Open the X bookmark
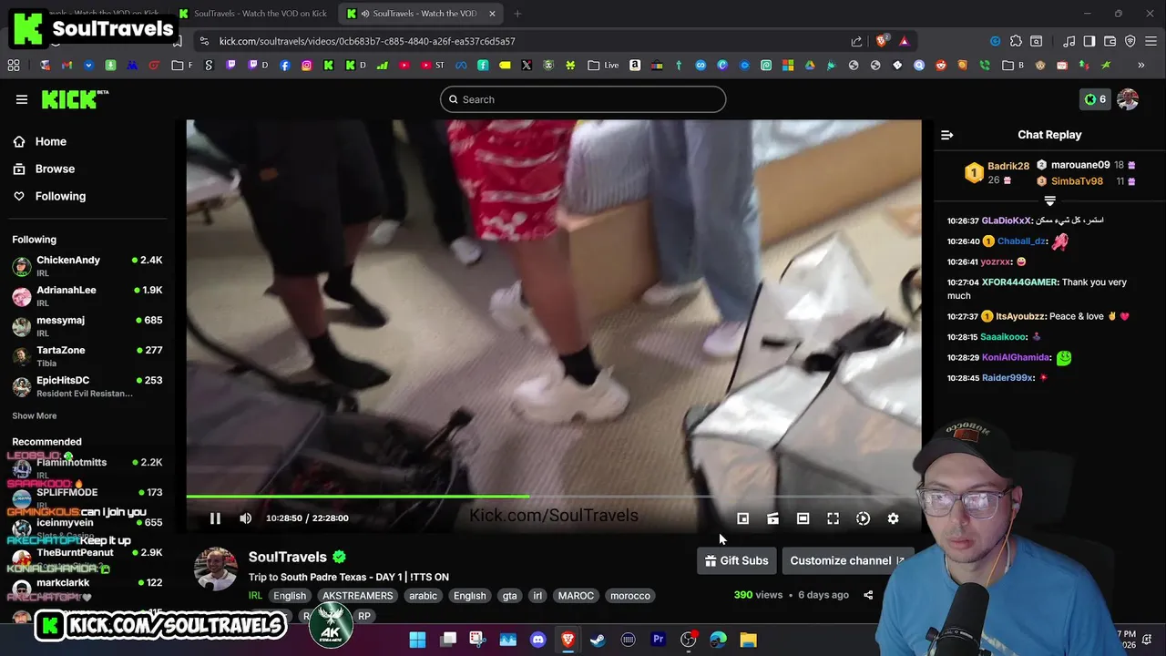Image resolution: width=1166 pixels, height=656 pixels. (x=527, y=66)
